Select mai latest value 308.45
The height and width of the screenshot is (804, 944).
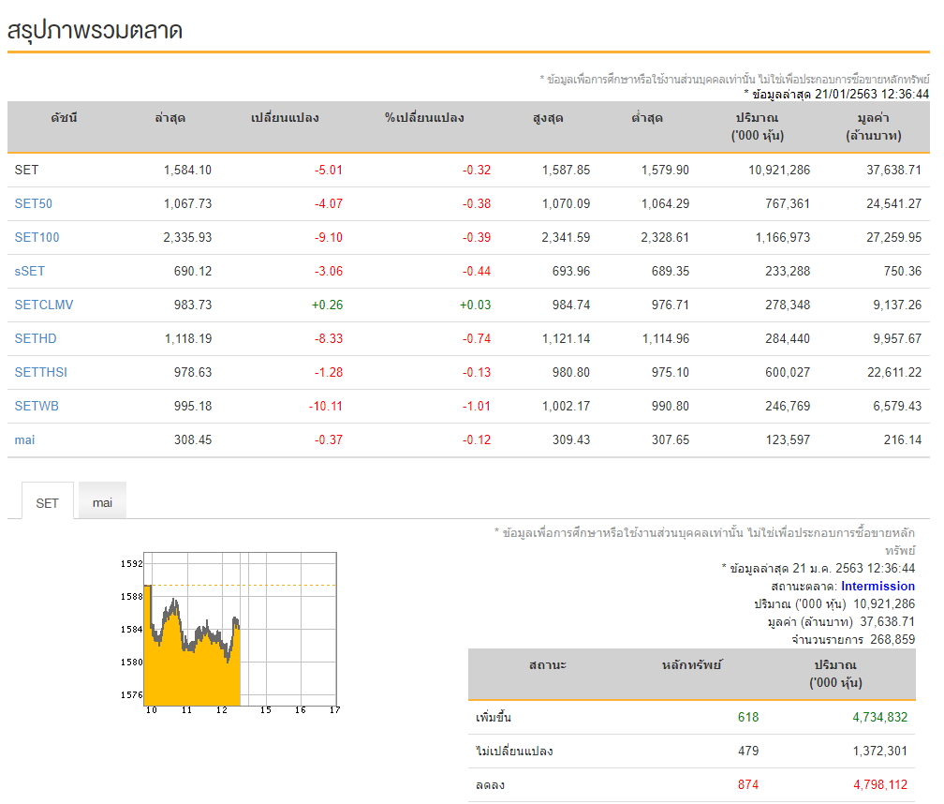coord(193,439)
